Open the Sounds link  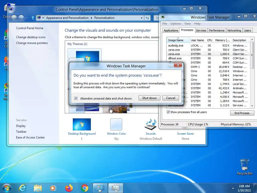click(151, 134)
